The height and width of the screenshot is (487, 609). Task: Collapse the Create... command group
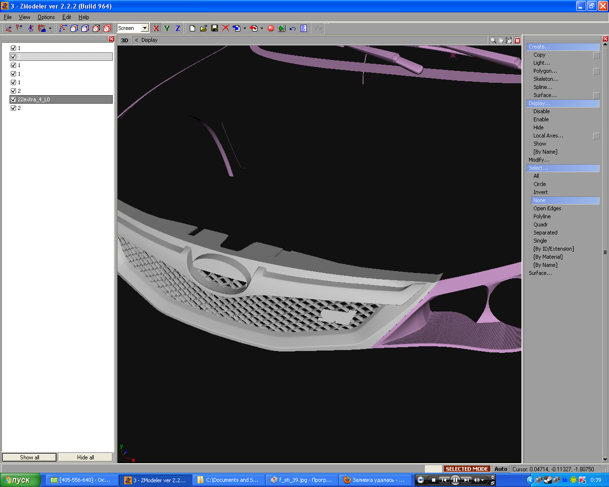coord(563,47)
